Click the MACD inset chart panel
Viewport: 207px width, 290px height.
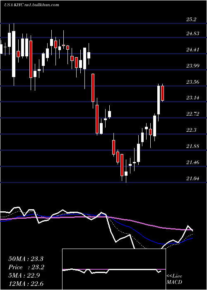[114, 269]
